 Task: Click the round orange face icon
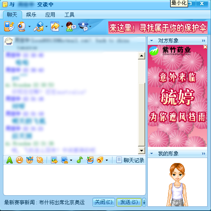40,160
